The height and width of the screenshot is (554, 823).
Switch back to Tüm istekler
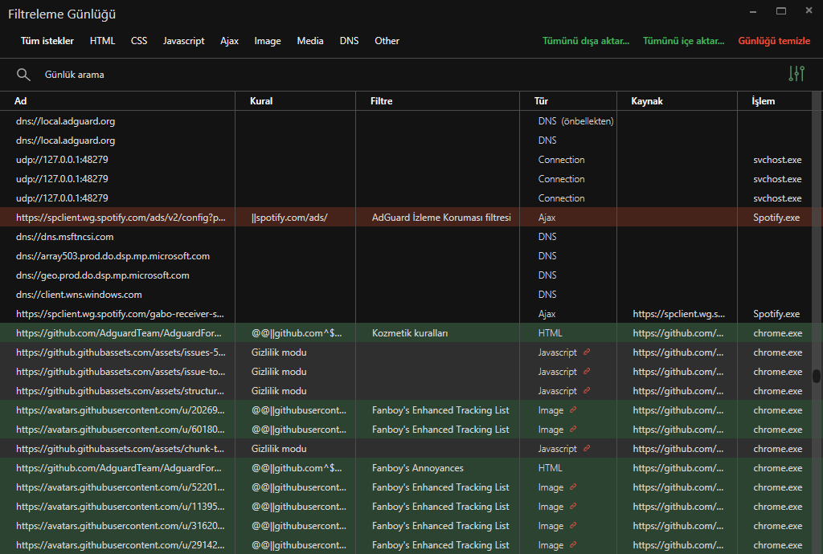(47, 40)
